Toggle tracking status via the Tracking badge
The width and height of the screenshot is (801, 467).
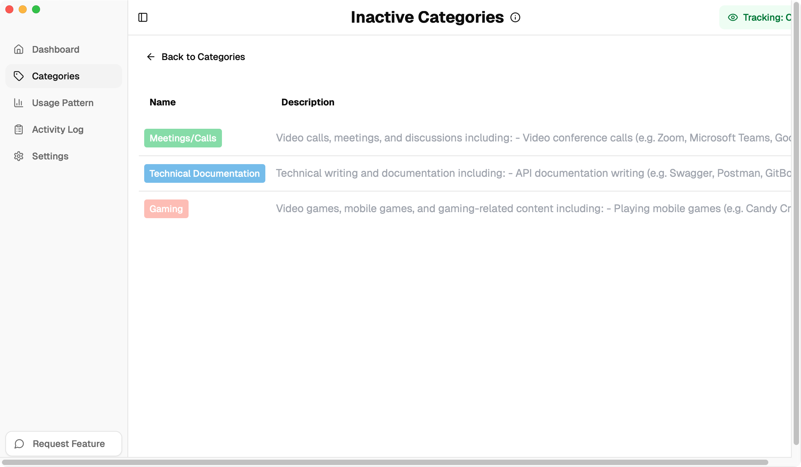pyautogui.click(x=764, y=17)
